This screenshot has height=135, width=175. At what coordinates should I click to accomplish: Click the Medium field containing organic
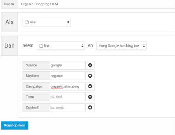point(67,76)
